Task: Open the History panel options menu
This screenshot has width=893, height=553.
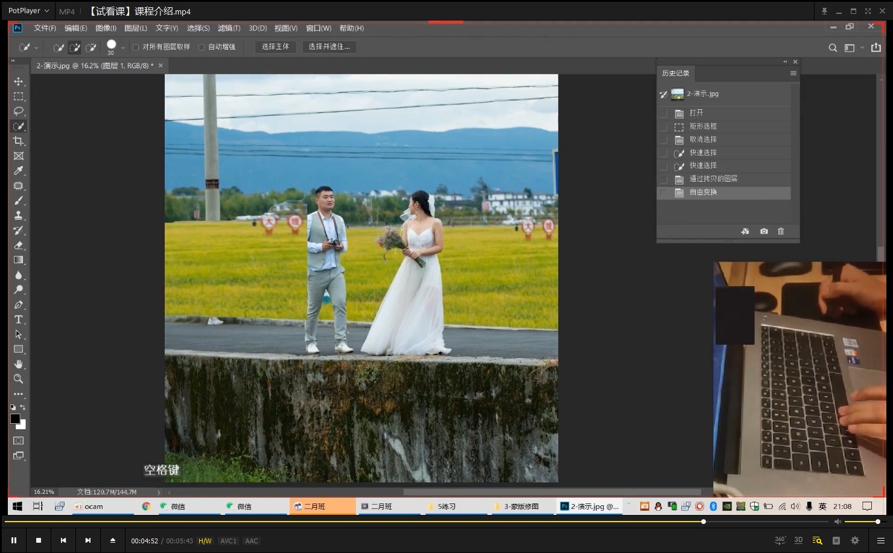Action: coord(793,73)
